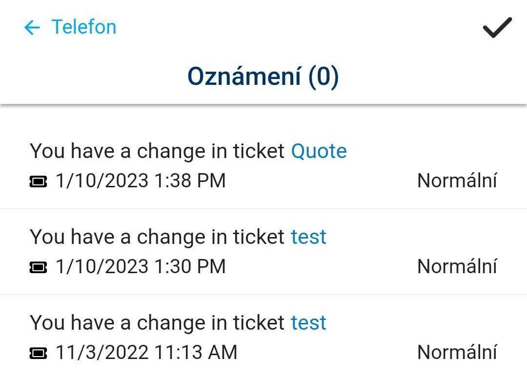Select the Oznámení (0) heading

(263, 77)
